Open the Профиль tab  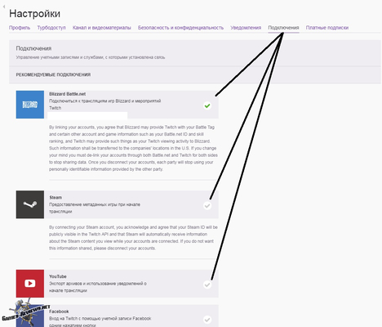click(x=20, y=28)
